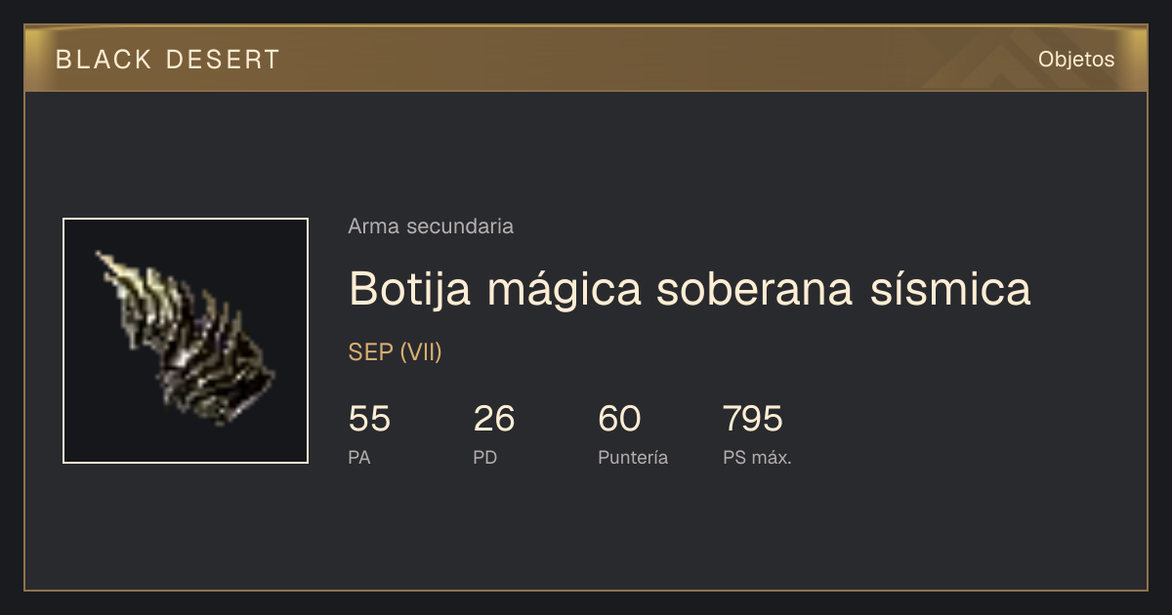
Task: Click the Arma secundaria category label
Action: [x=431, y=226]
